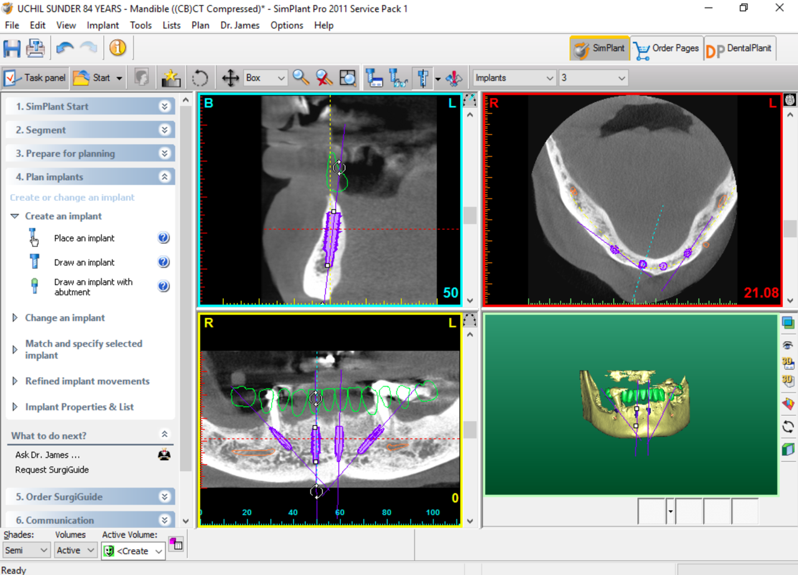Click Ask Dr. James link
The height and width of the screenshot is (575, 798).
click(47, 455)
